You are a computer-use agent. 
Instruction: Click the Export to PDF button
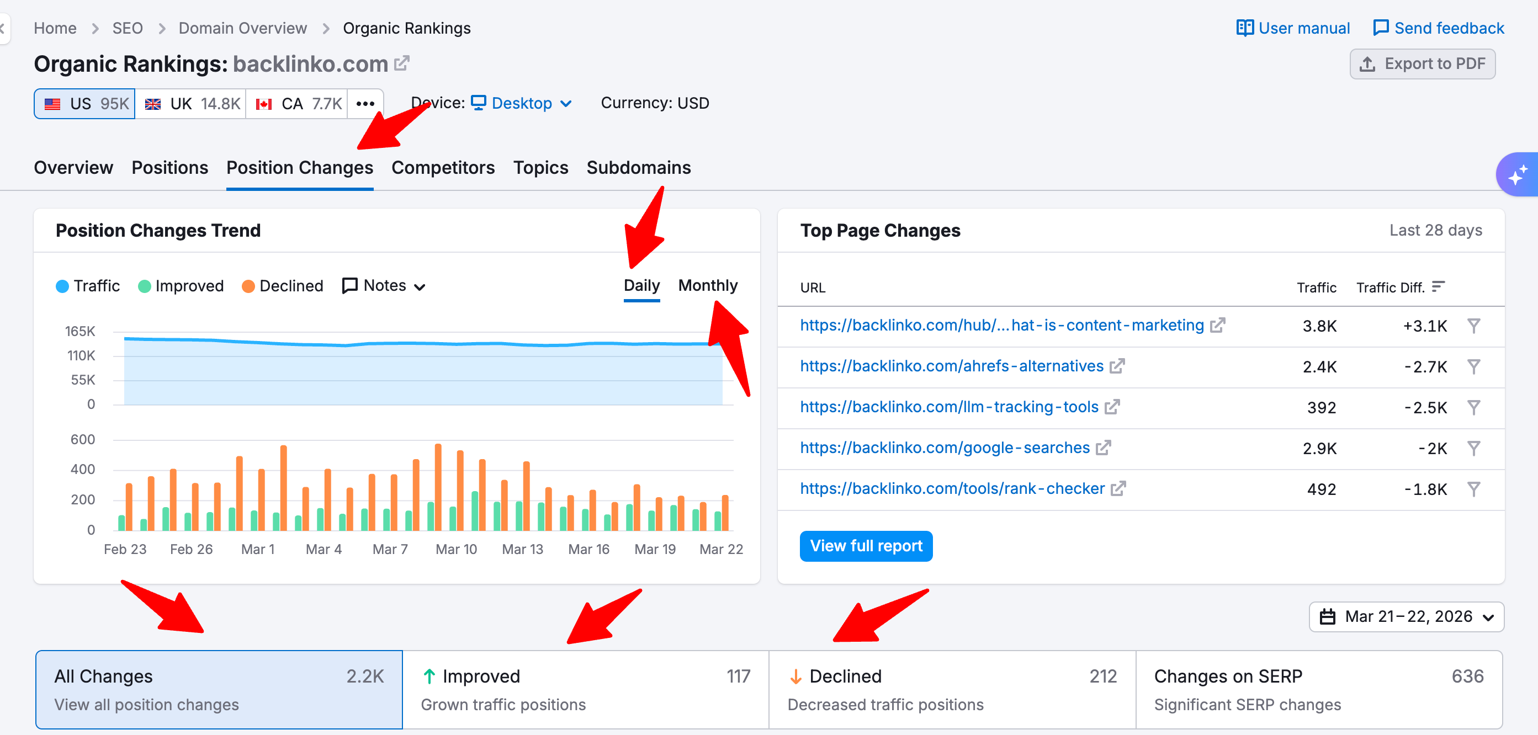point(1423,64)
